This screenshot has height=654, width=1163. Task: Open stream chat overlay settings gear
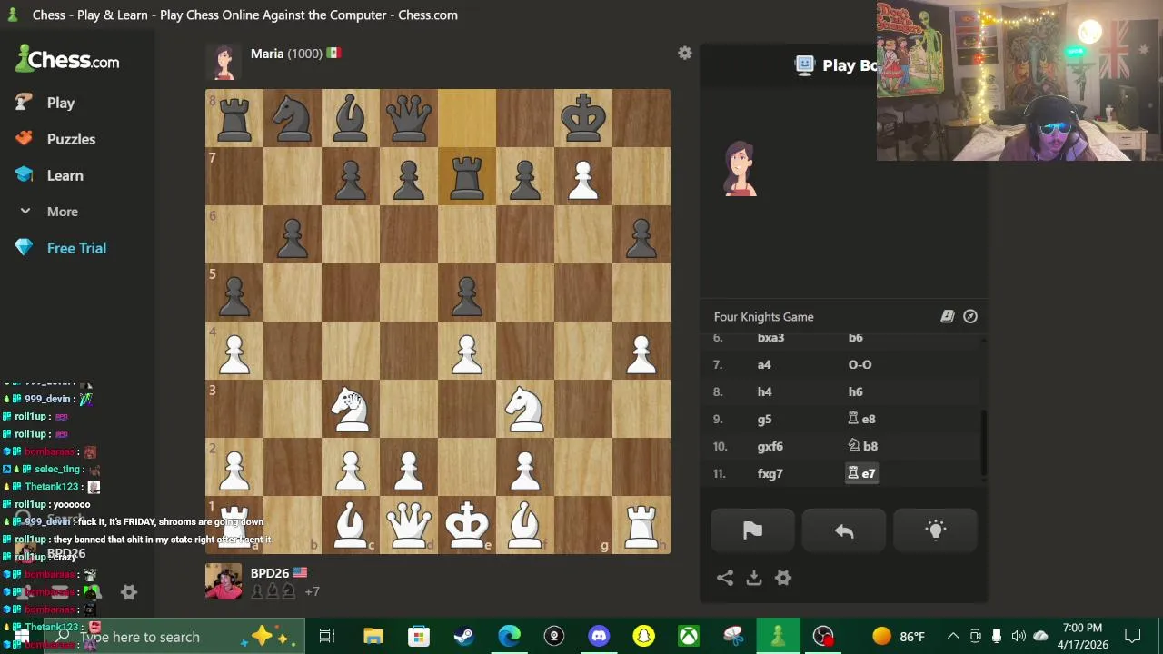pos(129,592)
